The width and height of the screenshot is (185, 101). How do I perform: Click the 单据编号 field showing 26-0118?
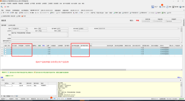[x=174, y=21]
